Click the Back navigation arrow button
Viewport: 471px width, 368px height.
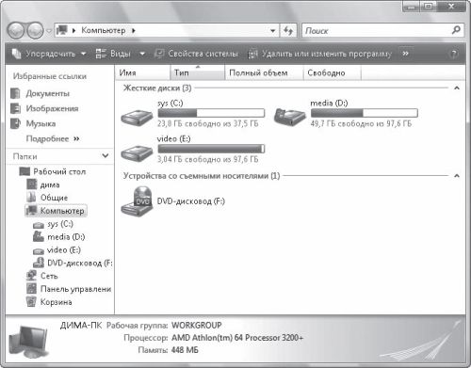coord(16,30)
